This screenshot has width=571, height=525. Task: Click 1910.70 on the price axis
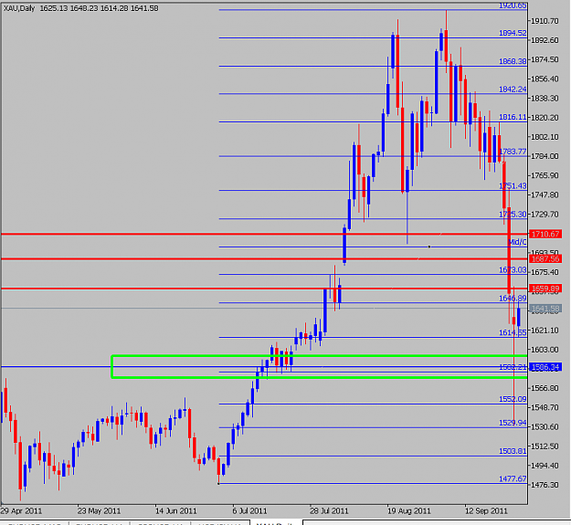pyautogui.click(x=545, y=21)
